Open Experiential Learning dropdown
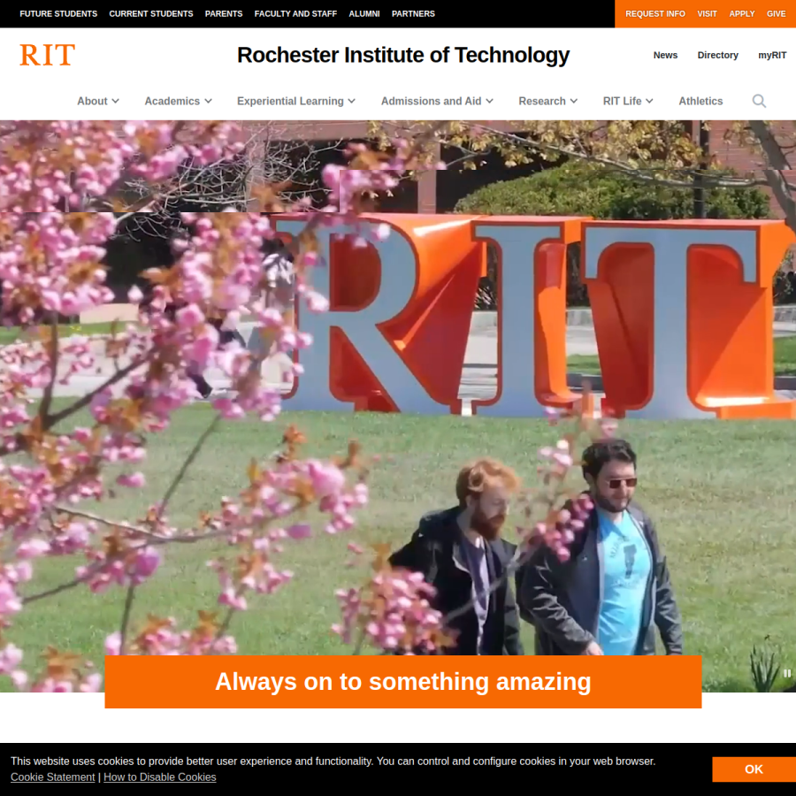The height and width of the screenshot is (796, 796). 296,101
